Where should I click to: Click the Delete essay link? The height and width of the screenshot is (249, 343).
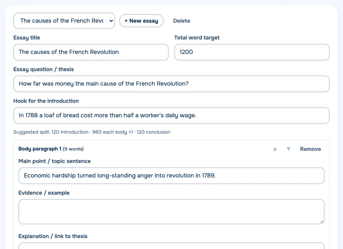[x=181, y=21]
